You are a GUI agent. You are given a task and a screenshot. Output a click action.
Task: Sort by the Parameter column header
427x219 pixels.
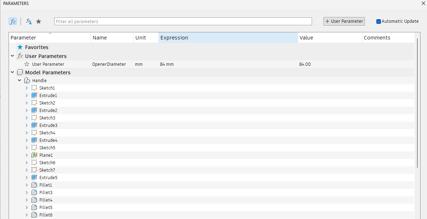point(50,38)
